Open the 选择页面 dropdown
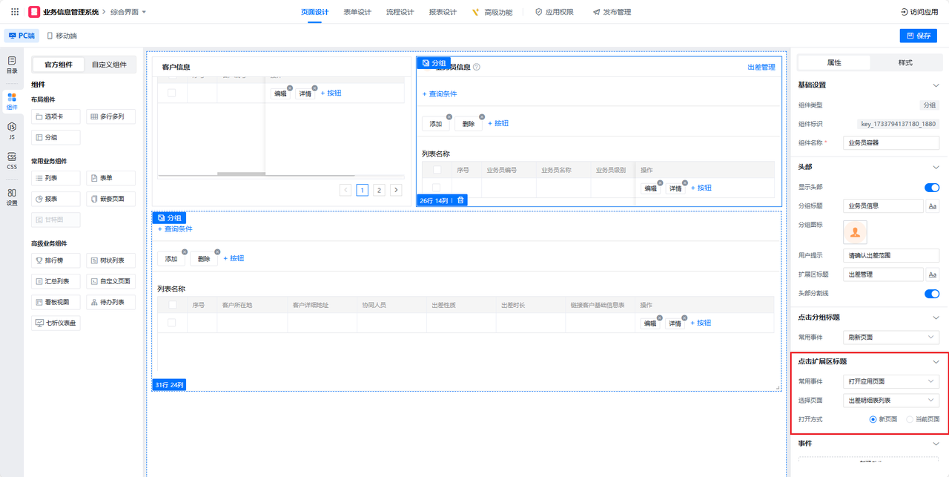The width and height of the screenshot is (949, 477). tap(892, 401)
